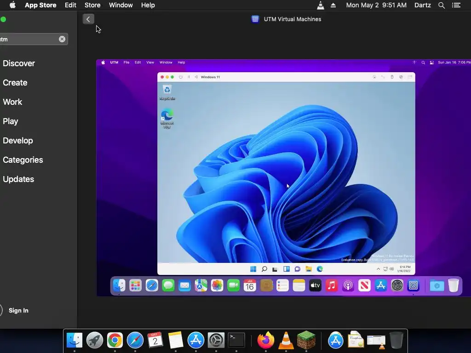The width and height of the screenshot is (471, 353).
Task: Click the UTM app icon in title
Action: coord(255,19)
